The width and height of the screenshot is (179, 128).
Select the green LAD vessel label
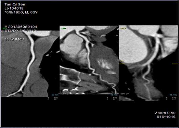[64, 28]
